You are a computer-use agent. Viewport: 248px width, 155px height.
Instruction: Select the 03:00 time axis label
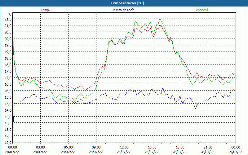(40, 147)
